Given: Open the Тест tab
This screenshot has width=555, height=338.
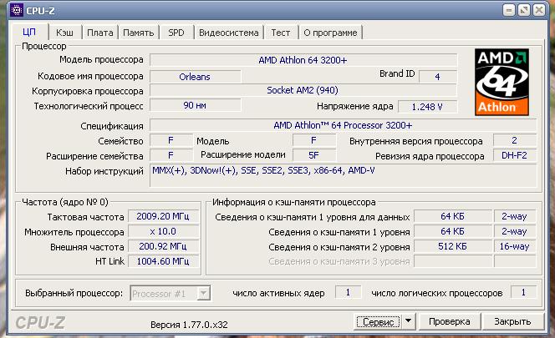Looking at the screenshot, I should 281,33.
